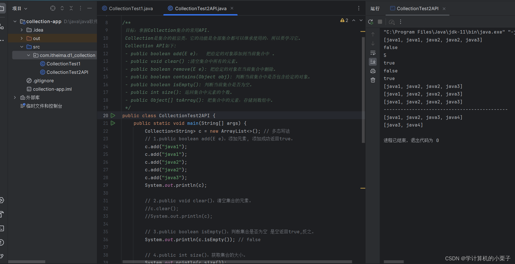Click the run gutter arrow beside class declaration

[113, 116]
